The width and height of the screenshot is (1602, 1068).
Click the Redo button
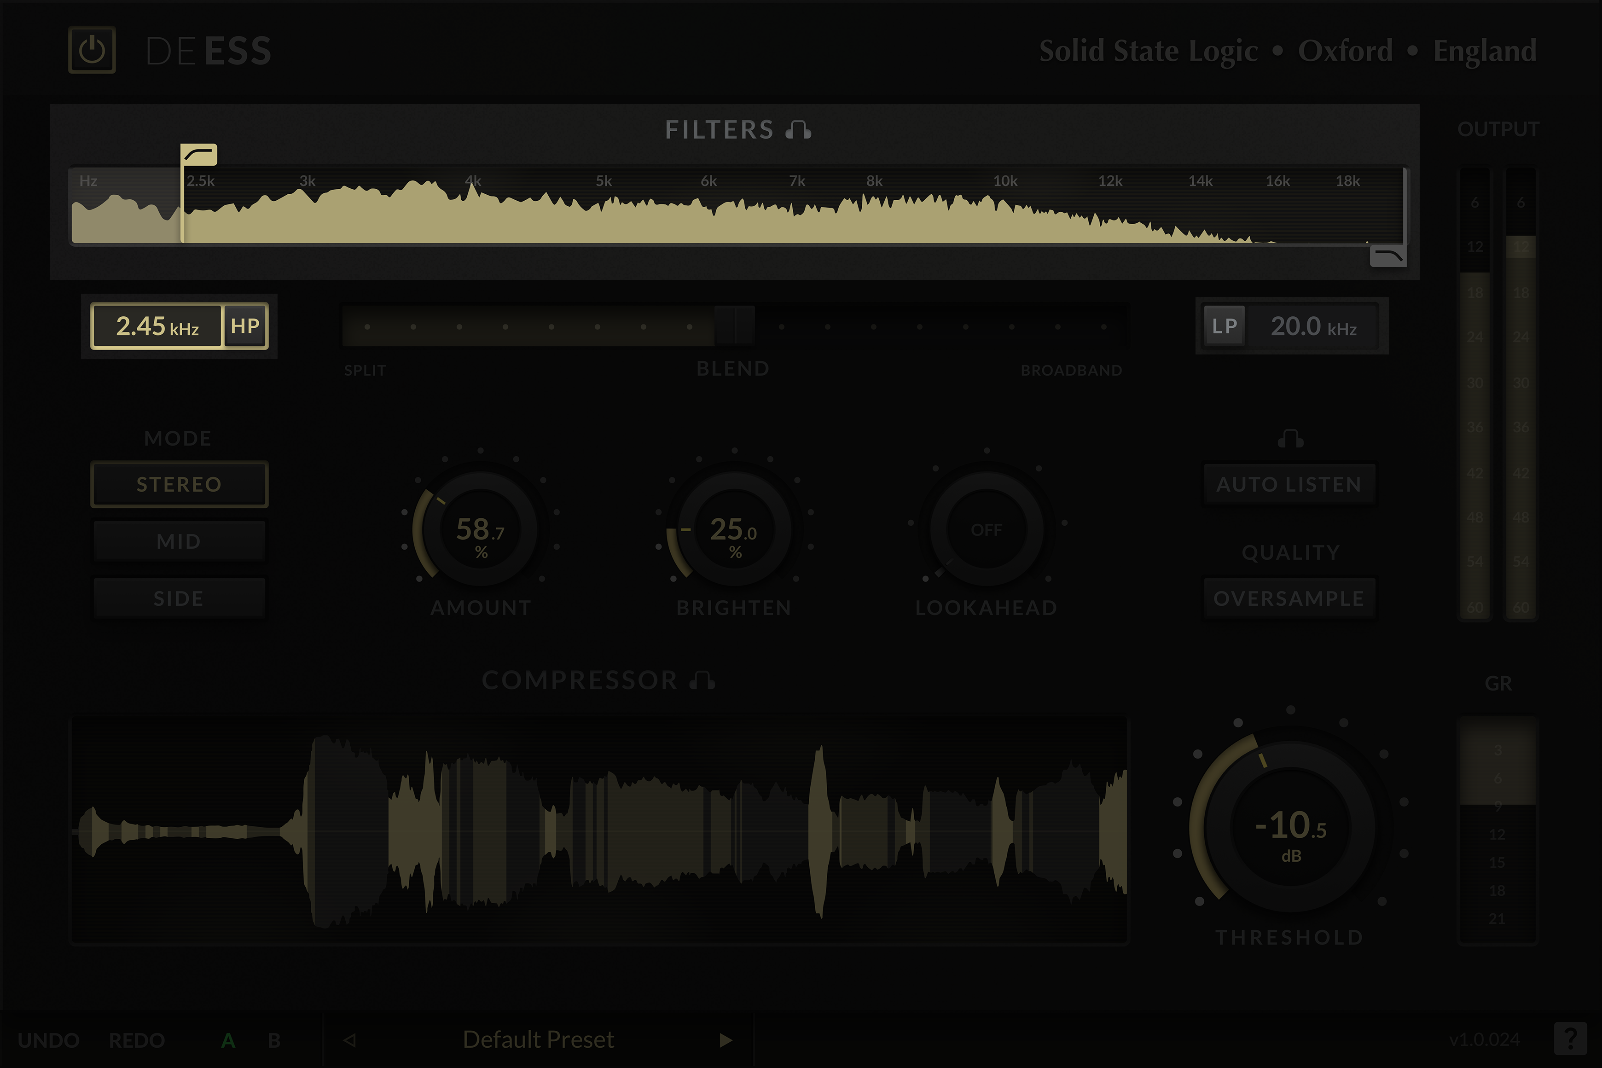[137, 1041]
